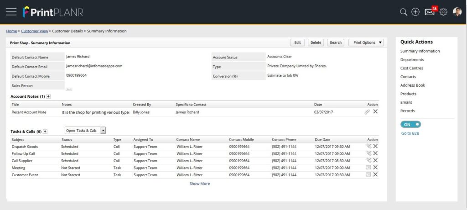Go to Customer View breadcrumb link
Screen dimensions: 467x210
(x=35, y=31)
